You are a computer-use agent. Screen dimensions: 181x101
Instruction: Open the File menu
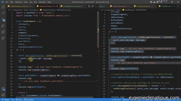point(7,2)
